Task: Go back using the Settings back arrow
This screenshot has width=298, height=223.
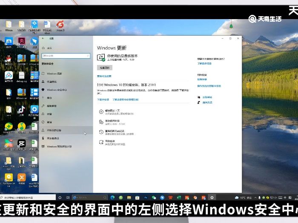Action: pyautogui.click(x=43, y=38)
